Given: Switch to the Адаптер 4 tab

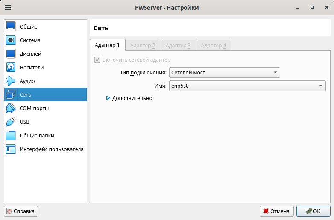Looking at the screenshot, I should click(x=214, y=45).
